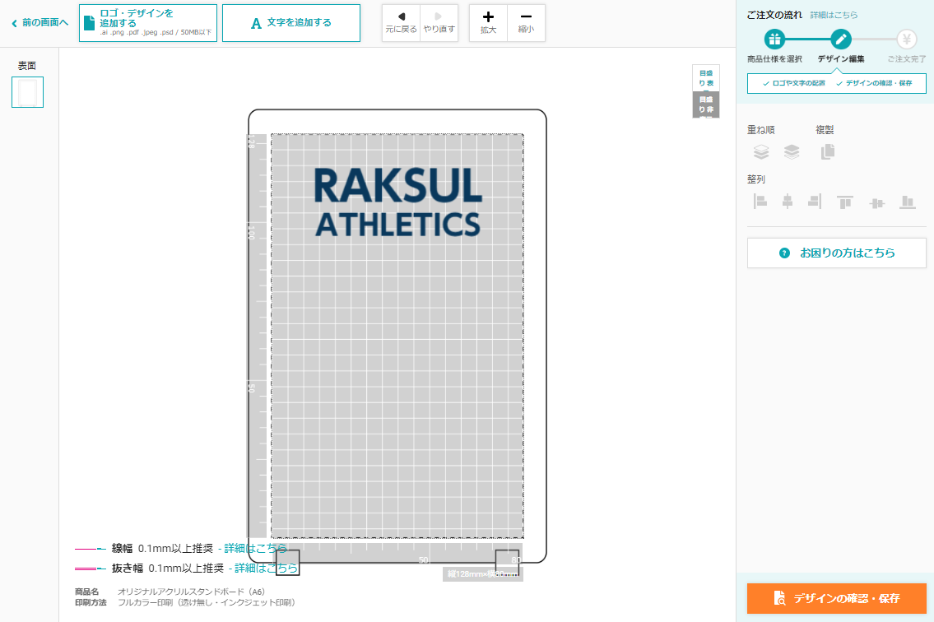Screen dimensions: 934x622
Task: Open 詳細はこちら link for 線幅
Action: tap(256, 548)
